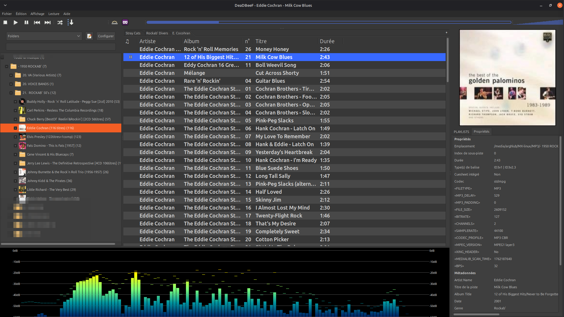Click the add playlist plus icon
The image size is (564, 317).
tap(446, 33)
